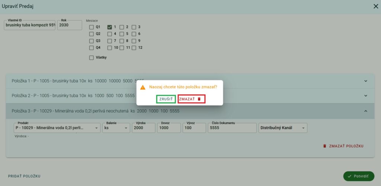Uncheck month 1 checkbox
The image size is (381, 186).
pyautogui.click(x=110, y=27)
